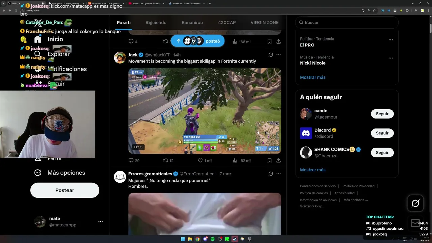Share the top post with 166 mil views
432x243 pixels.
[278, 42]
